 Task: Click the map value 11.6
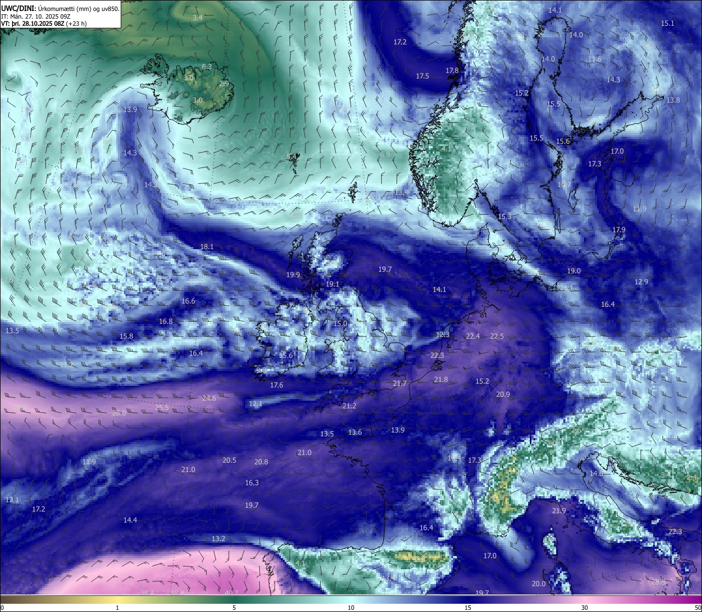[x=595, y=59]
